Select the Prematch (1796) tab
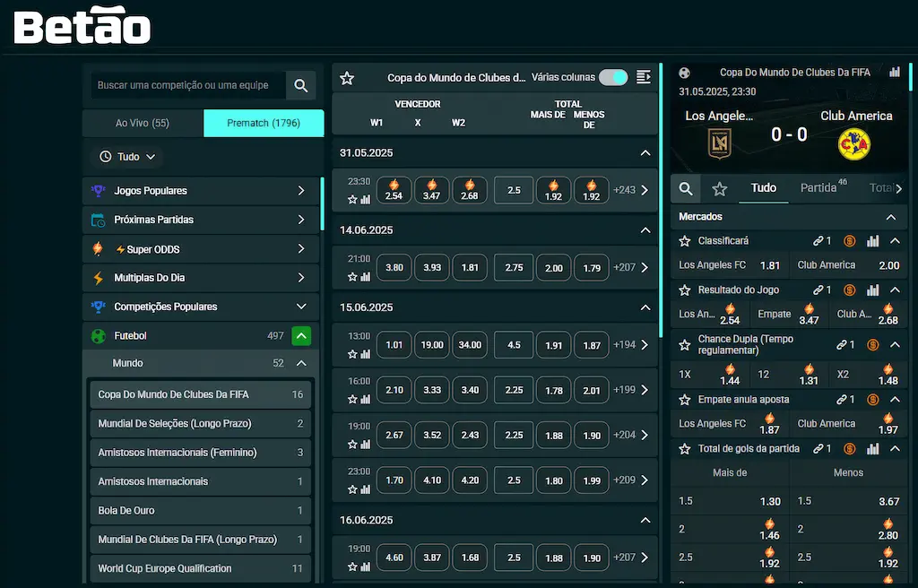The height and width of the screenshot is (588, 918). pos(264,123)
